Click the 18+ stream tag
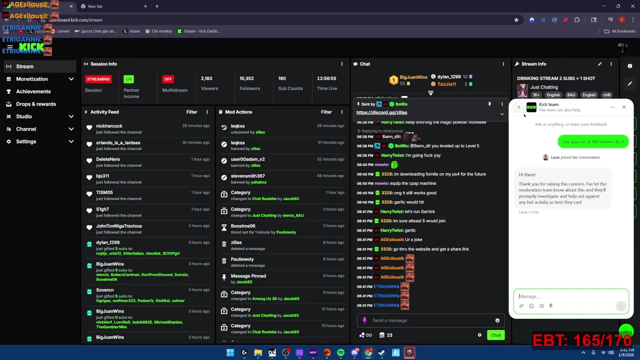 pos(536,95)
